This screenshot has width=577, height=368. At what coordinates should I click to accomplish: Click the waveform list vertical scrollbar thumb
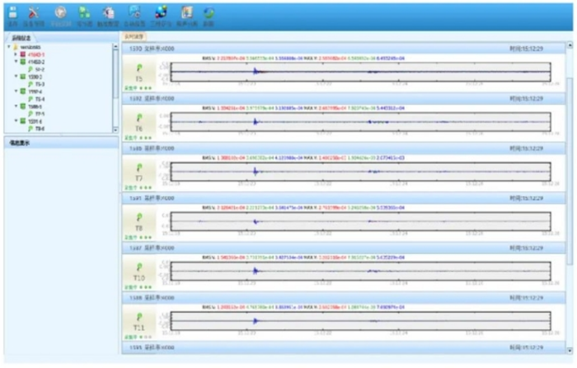(570, 171)
